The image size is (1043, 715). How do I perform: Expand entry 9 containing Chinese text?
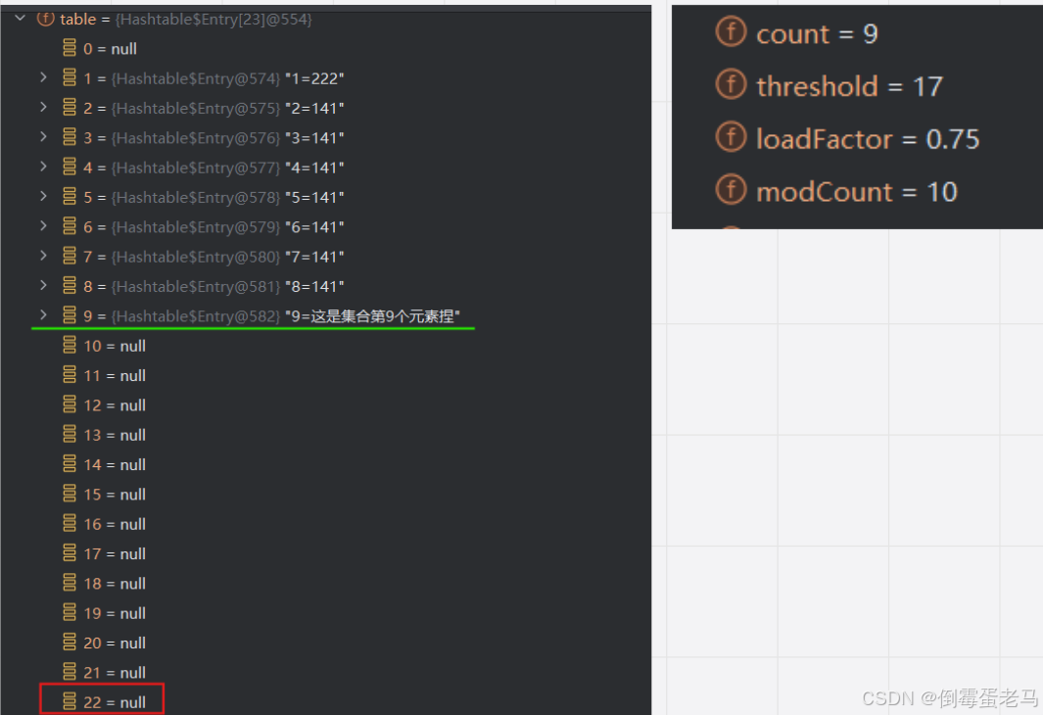pos(43,315)
